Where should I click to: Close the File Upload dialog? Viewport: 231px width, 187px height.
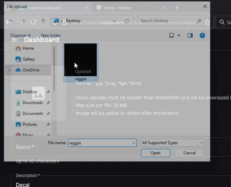(x=205, y=6)
